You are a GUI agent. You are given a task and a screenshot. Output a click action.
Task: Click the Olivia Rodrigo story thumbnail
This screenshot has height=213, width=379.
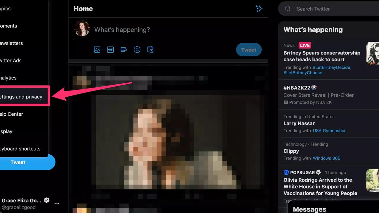click(x=373, y=180)
